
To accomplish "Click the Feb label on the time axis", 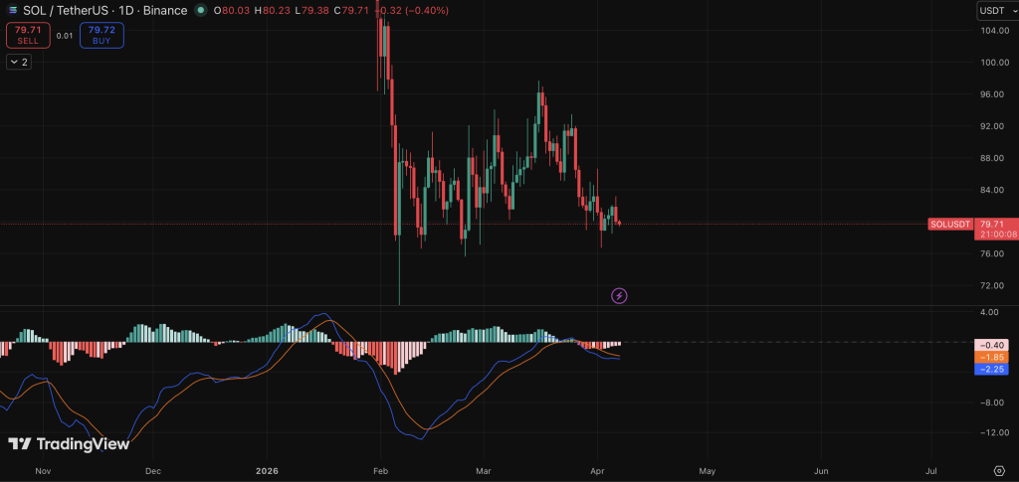I will coord(381,469).
